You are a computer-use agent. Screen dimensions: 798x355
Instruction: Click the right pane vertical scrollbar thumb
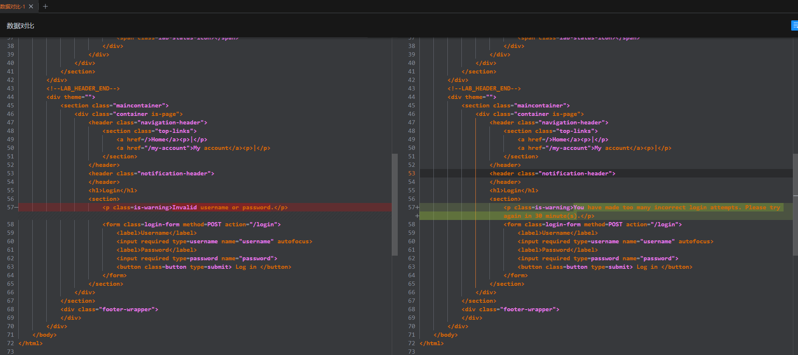click(x=795, y=204)
